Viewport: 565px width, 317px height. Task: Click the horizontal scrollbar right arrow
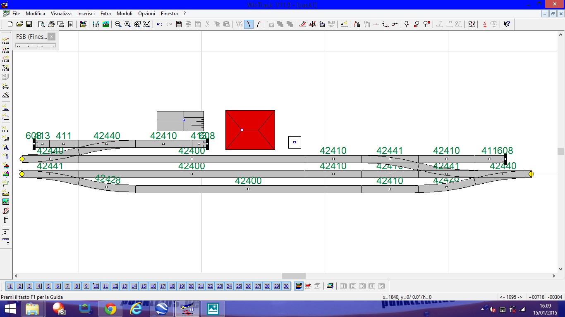[x=554, y=276]
